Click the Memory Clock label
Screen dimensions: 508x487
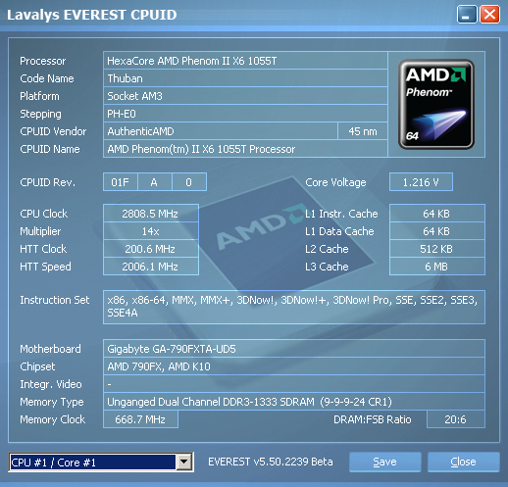pos(53,419)
